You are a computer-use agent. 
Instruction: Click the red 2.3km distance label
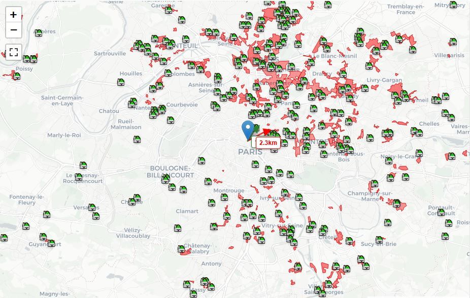(x=268, y=143)
